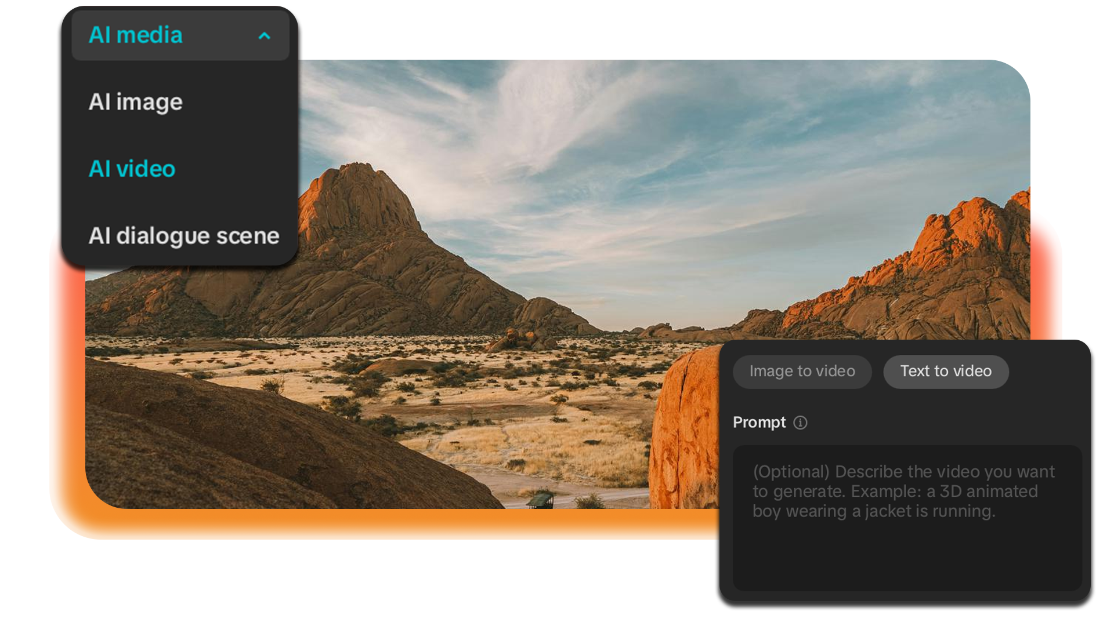Click the orange boulder near prompt panel
Screen dimensions: 1114x626
click(685, 429)
